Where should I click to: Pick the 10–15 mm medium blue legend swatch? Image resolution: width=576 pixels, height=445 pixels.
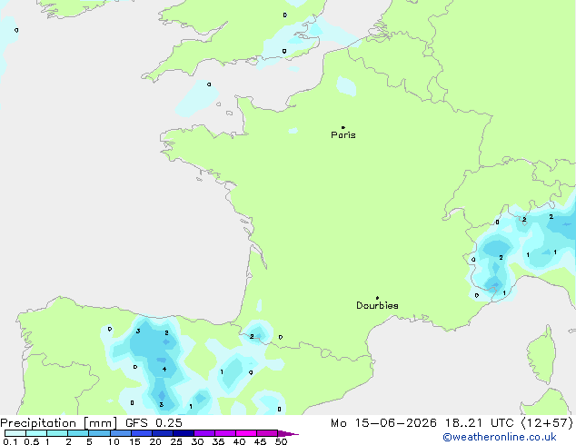121,433
